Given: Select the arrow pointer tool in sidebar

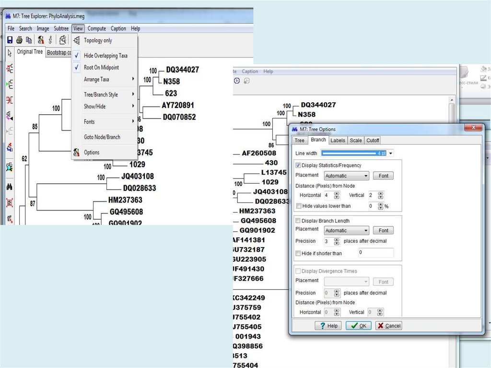Looking at the screenshot, I should (x=9, y=53).
